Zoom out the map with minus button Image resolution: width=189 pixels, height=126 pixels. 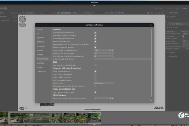pyautogui.click(x=21, y=25)
